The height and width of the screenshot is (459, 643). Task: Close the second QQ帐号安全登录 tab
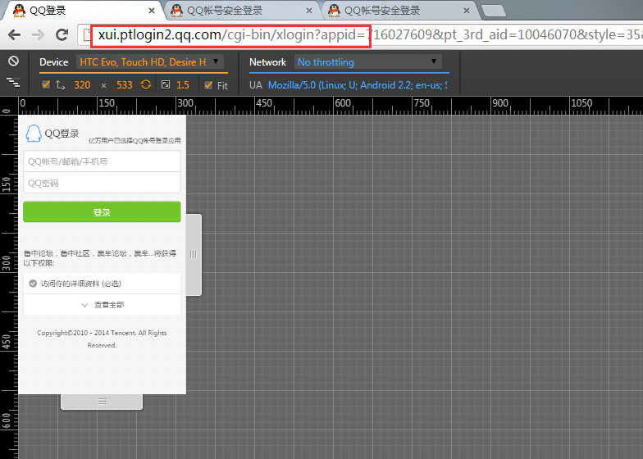[x=308, y=11]
